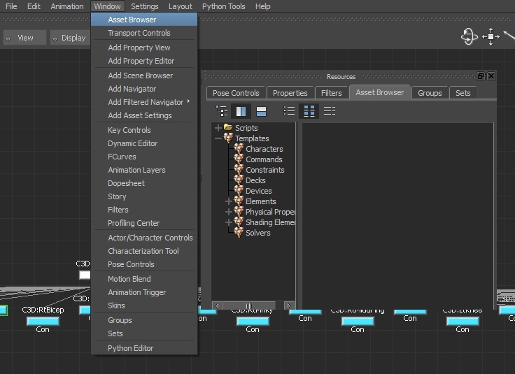Expand the Scripts folder node
Image resolution: width=515 pixels, height=374 pixels.
pyautogui.click(x=218, y=128)
